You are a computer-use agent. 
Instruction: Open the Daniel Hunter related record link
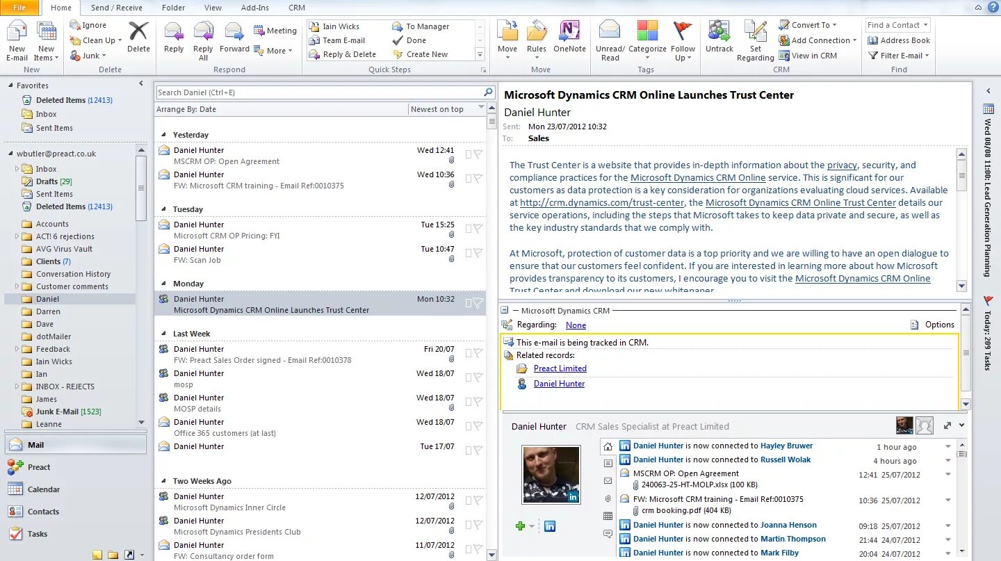(x=559, y=384)
